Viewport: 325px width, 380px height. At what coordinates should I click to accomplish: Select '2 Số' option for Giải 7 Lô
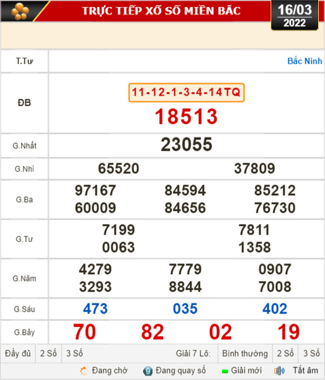285,353
